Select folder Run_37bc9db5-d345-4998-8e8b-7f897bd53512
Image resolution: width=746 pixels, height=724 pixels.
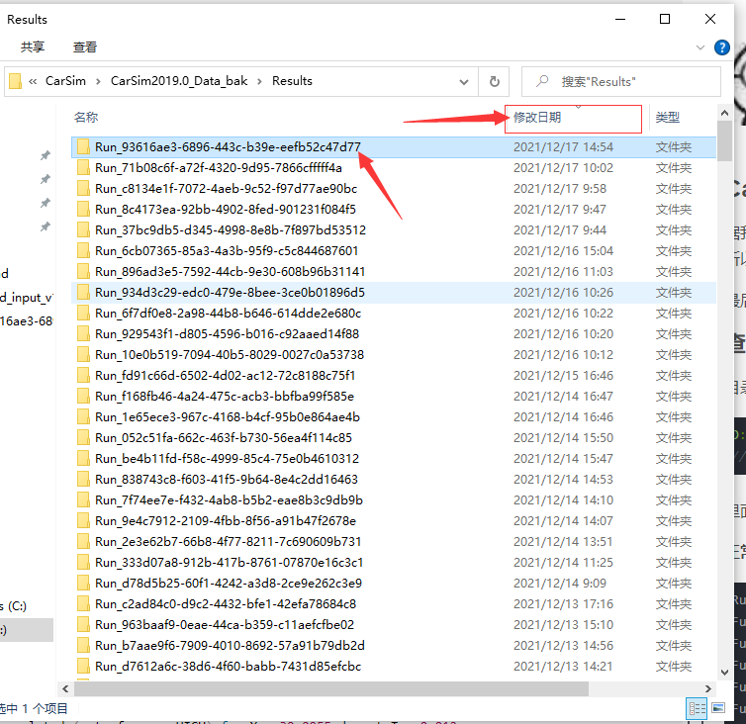click(x=394, y=230)
